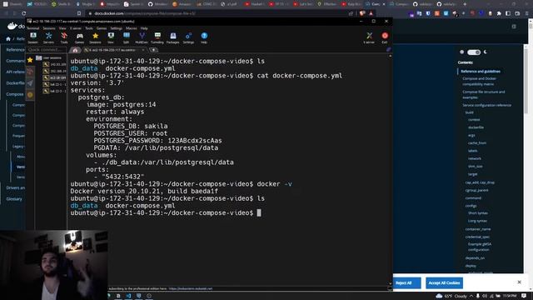Click the Quick connect field
Screen dimensions: 533x300
(x=47, y=50)
